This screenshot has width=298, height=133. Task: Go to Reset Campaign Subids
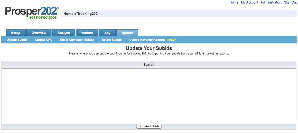77,40
